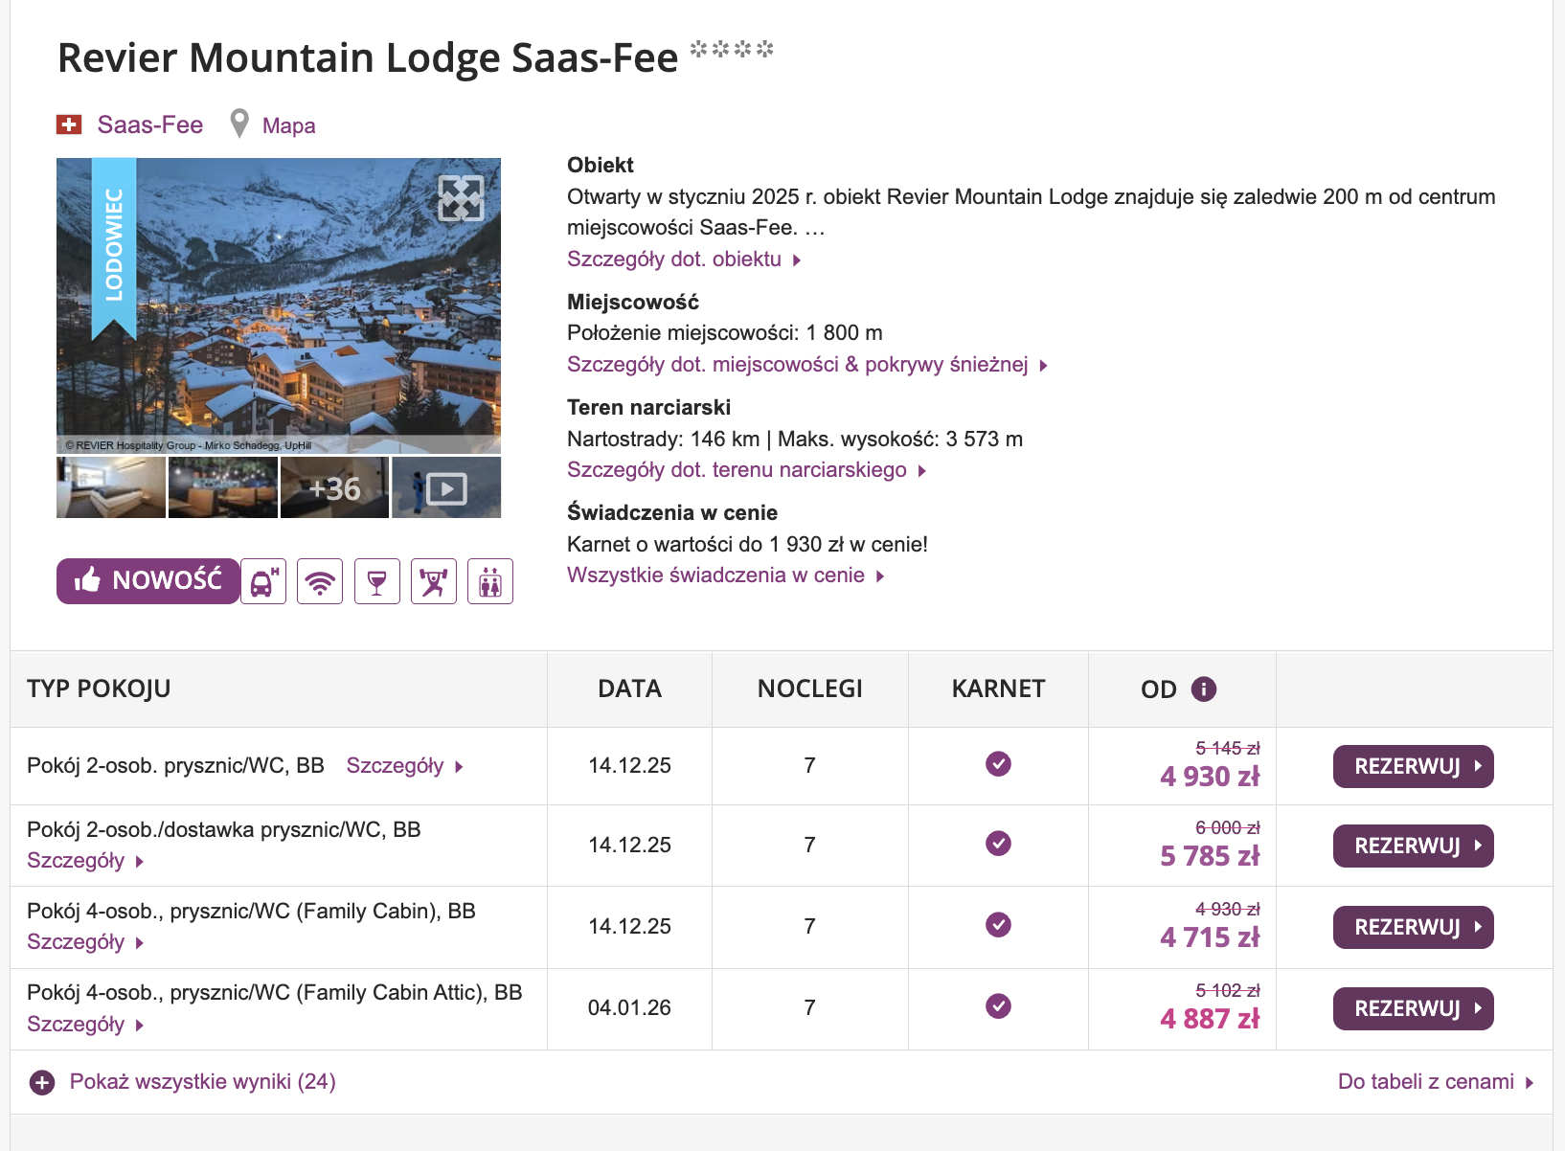The image size is (1565, 1151).
Task: Expand Szczegóły dot. obiektu details
Action: [x=683, y=260]
